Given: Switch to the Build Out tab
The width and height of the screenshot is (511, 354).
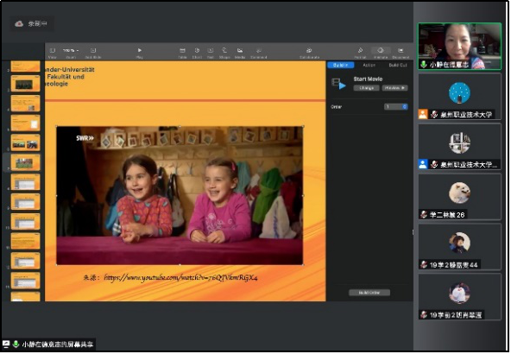Looking at the screenshot, I should tap(398, 66).
